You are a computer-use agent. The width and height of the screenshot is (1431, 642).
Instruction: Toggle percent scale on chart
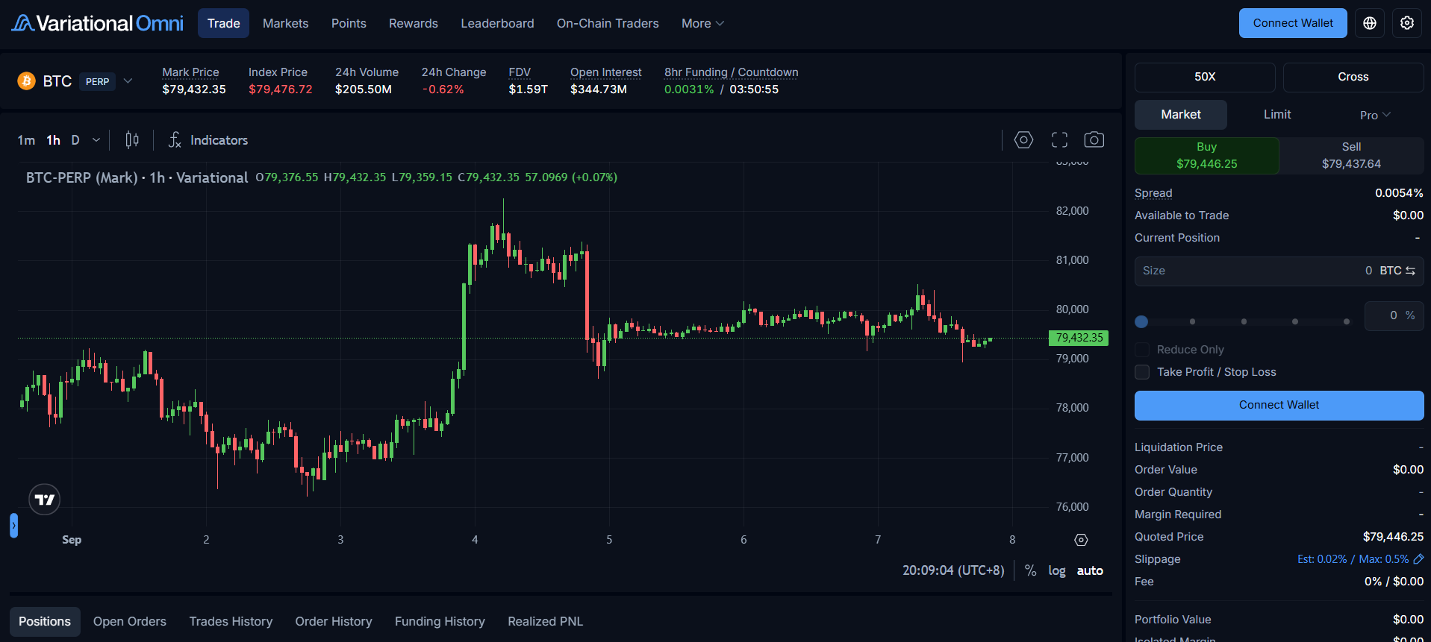tap(1030, 570)
